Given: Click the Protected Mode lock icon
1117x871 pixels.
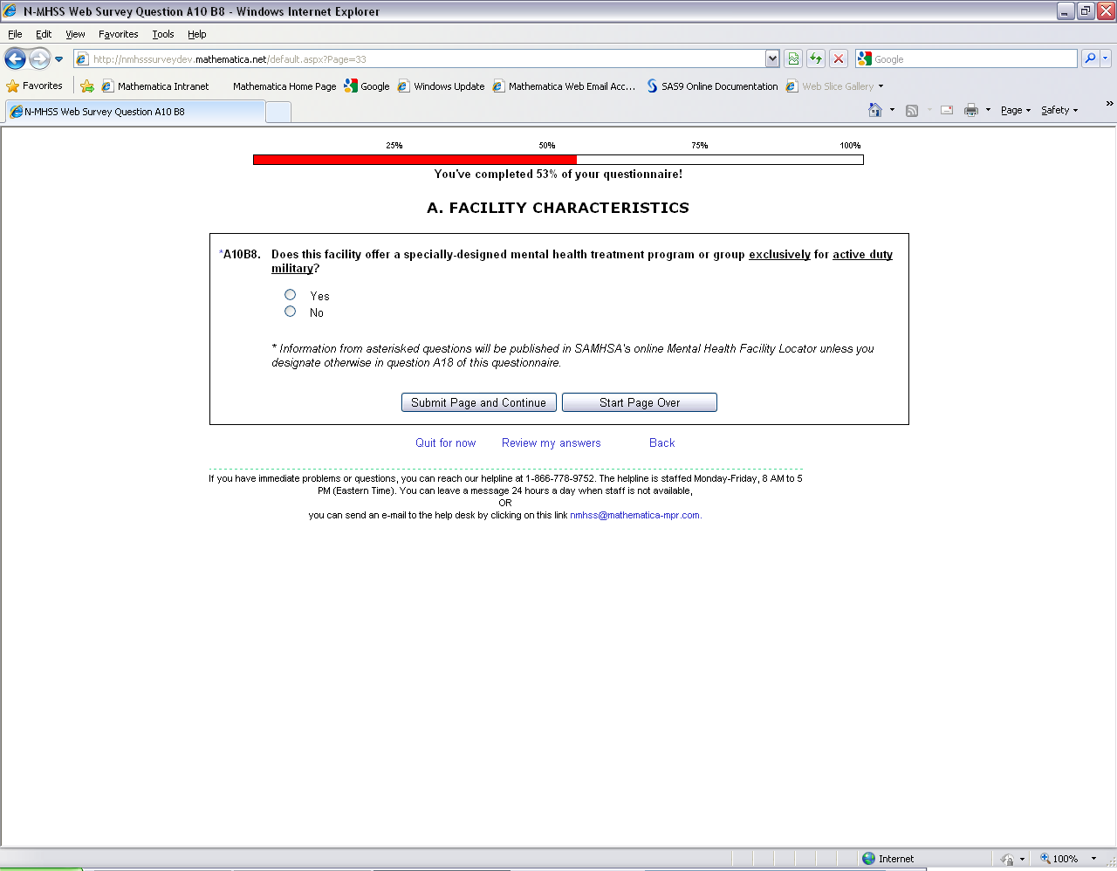Looking at the screenshot, I should pyautogui.click(x=1007, y=859).
